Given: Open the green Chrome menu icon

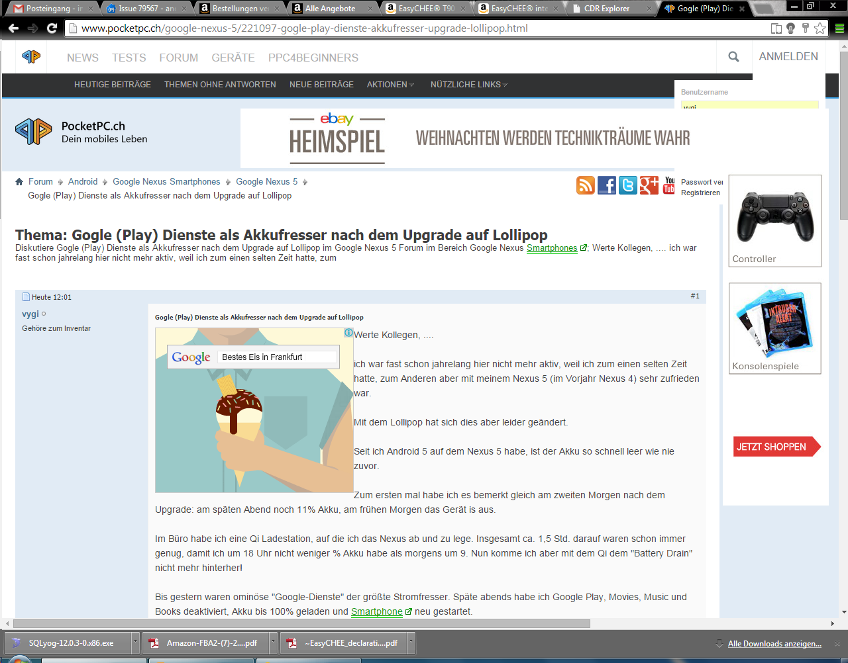Looking at the screenshot, I should pyautogui.click(x=839, y=28).
